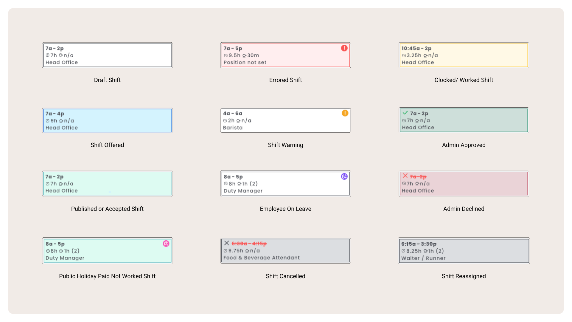Screen dimensions: 572x322
Task: Click the clock icon in Draft Shift card
Action: 47,55
